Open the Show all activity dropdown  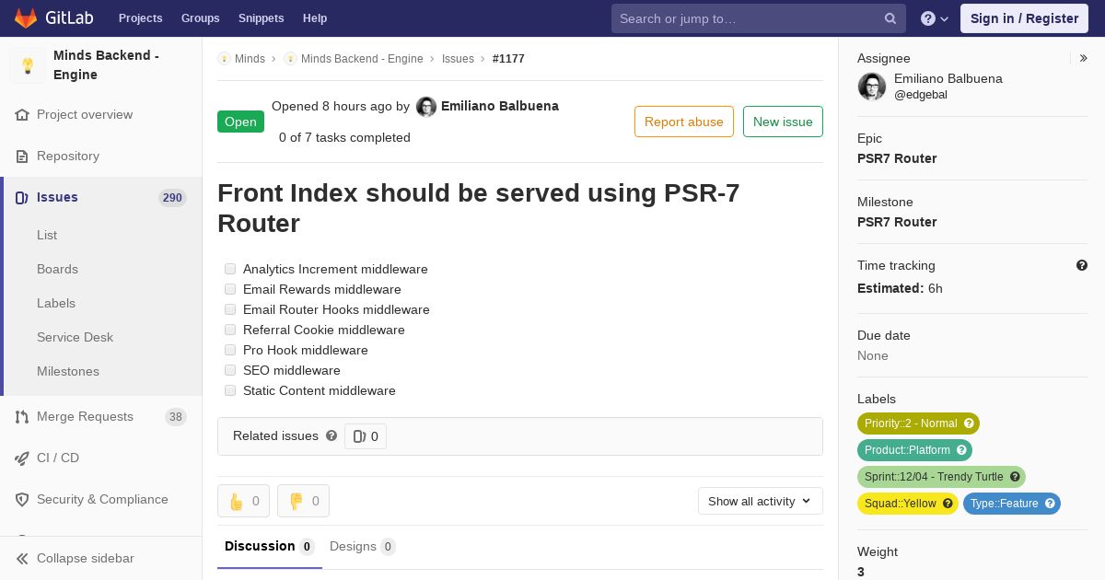tap(761, 501)
